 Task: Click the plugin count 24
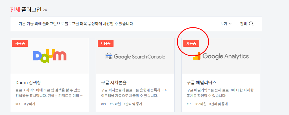click(45, 10)
